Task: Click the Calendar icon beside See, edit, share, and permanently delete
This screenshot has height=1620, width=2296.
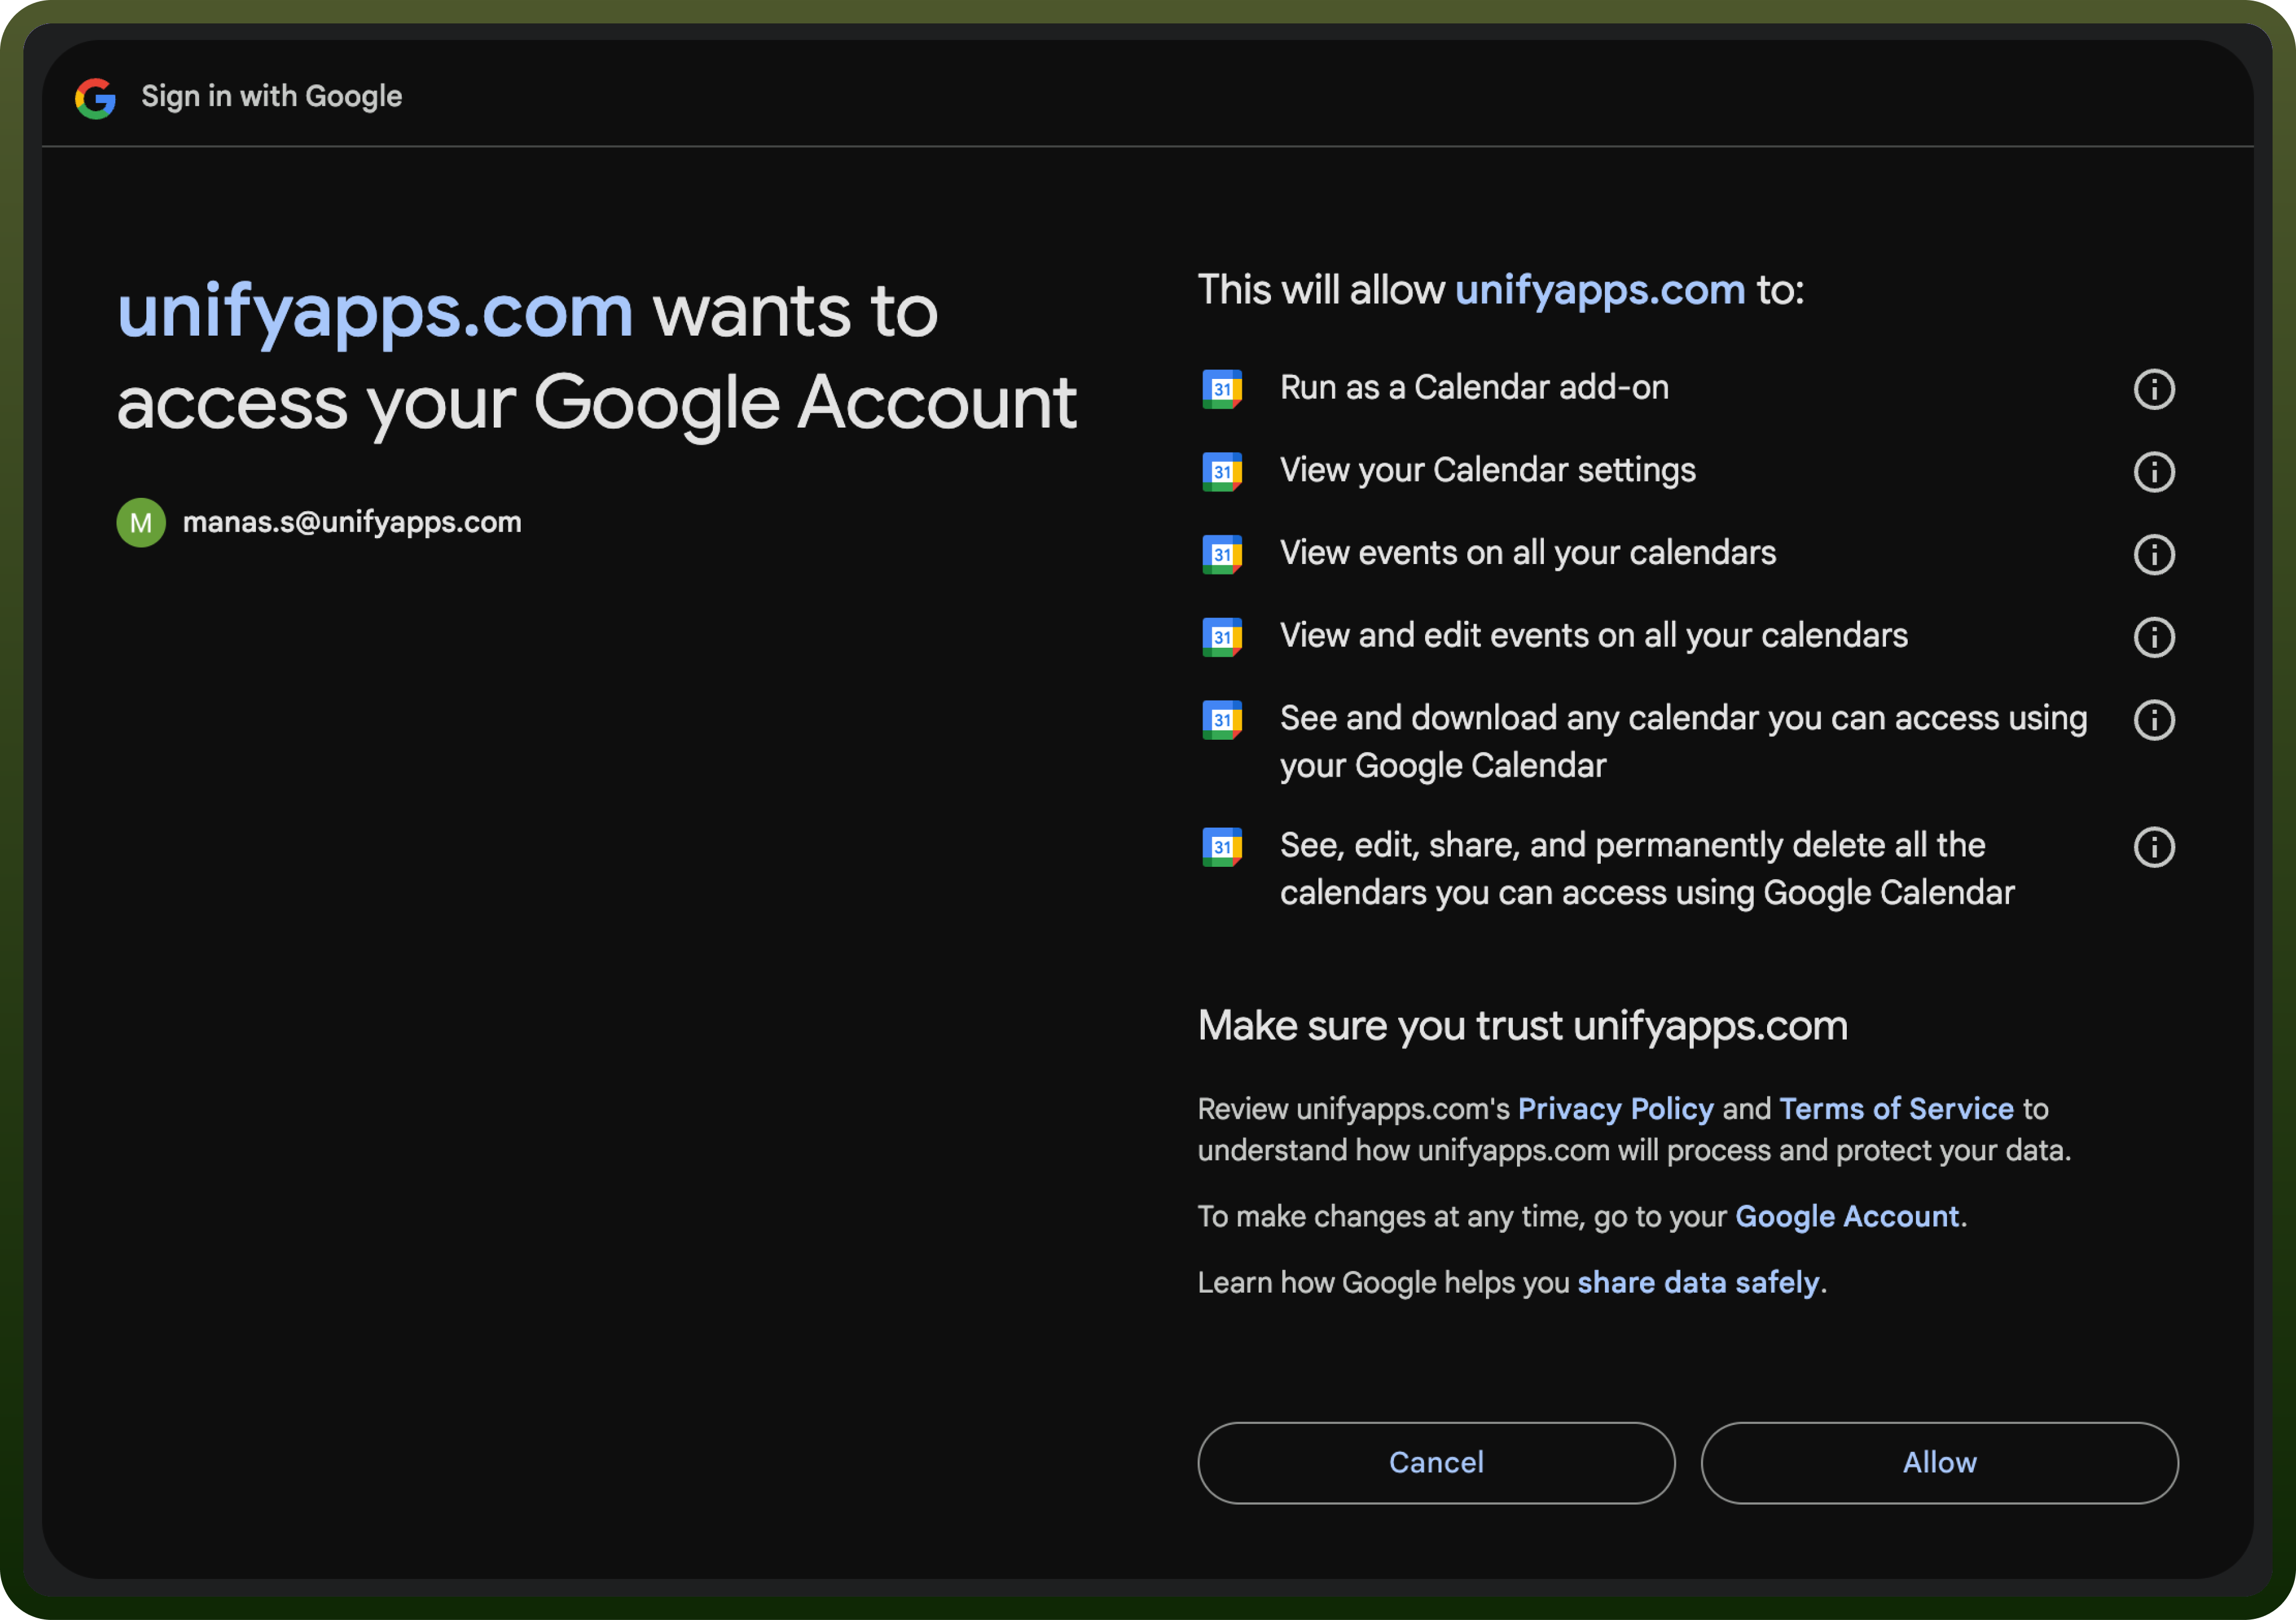Action: tap(1222, 847)
